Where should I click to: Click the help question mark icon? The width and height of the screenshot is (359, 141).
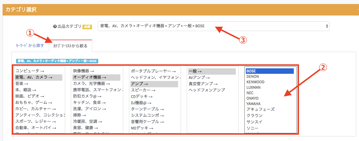point(55,26)
